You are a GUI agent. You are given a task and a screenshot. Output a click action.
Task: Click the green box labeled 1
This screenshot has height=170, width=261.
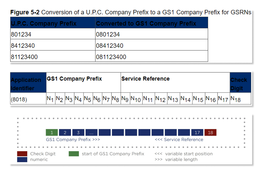pyautogui.click(x=52, y=132)
